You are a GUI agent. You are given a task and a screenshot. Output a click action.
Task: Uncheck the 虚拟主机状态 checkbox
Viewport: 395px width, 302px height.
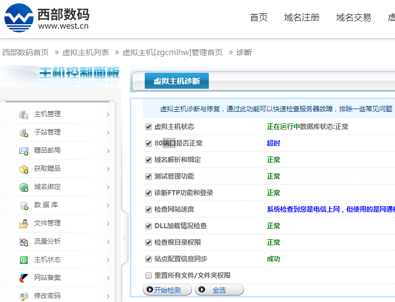click(x=148, y=127)
